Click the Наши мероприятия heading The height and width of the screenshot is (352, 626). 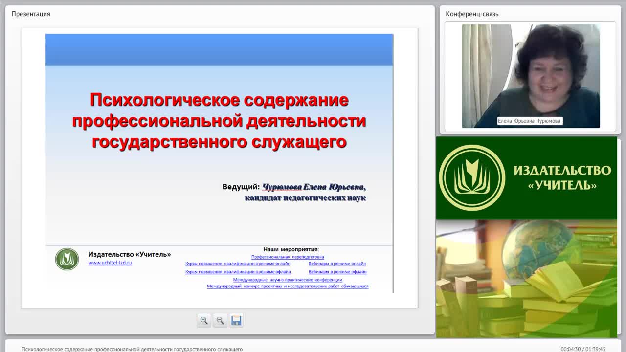(x=291, y=249)
